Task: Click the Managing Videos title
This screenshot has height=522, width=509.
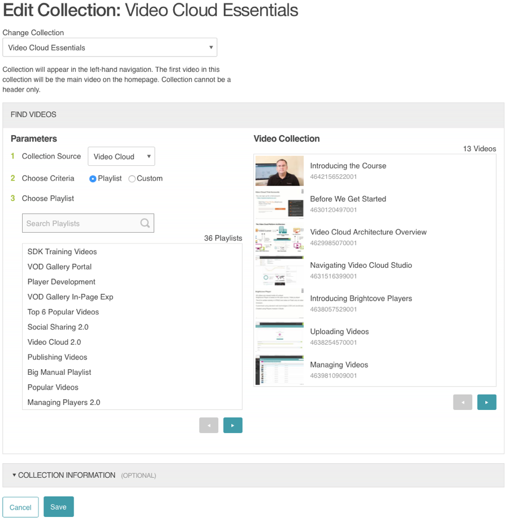Action: point(339,365)
